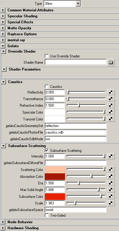Expand the Specular Shading section
The image size is (119, 231).
(x=3, y=16)
